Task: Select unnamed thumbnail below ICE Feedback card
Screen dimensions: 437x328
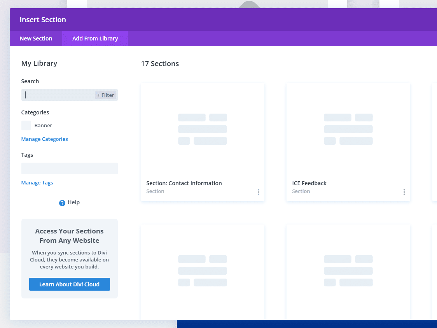Action: point(348,271)
